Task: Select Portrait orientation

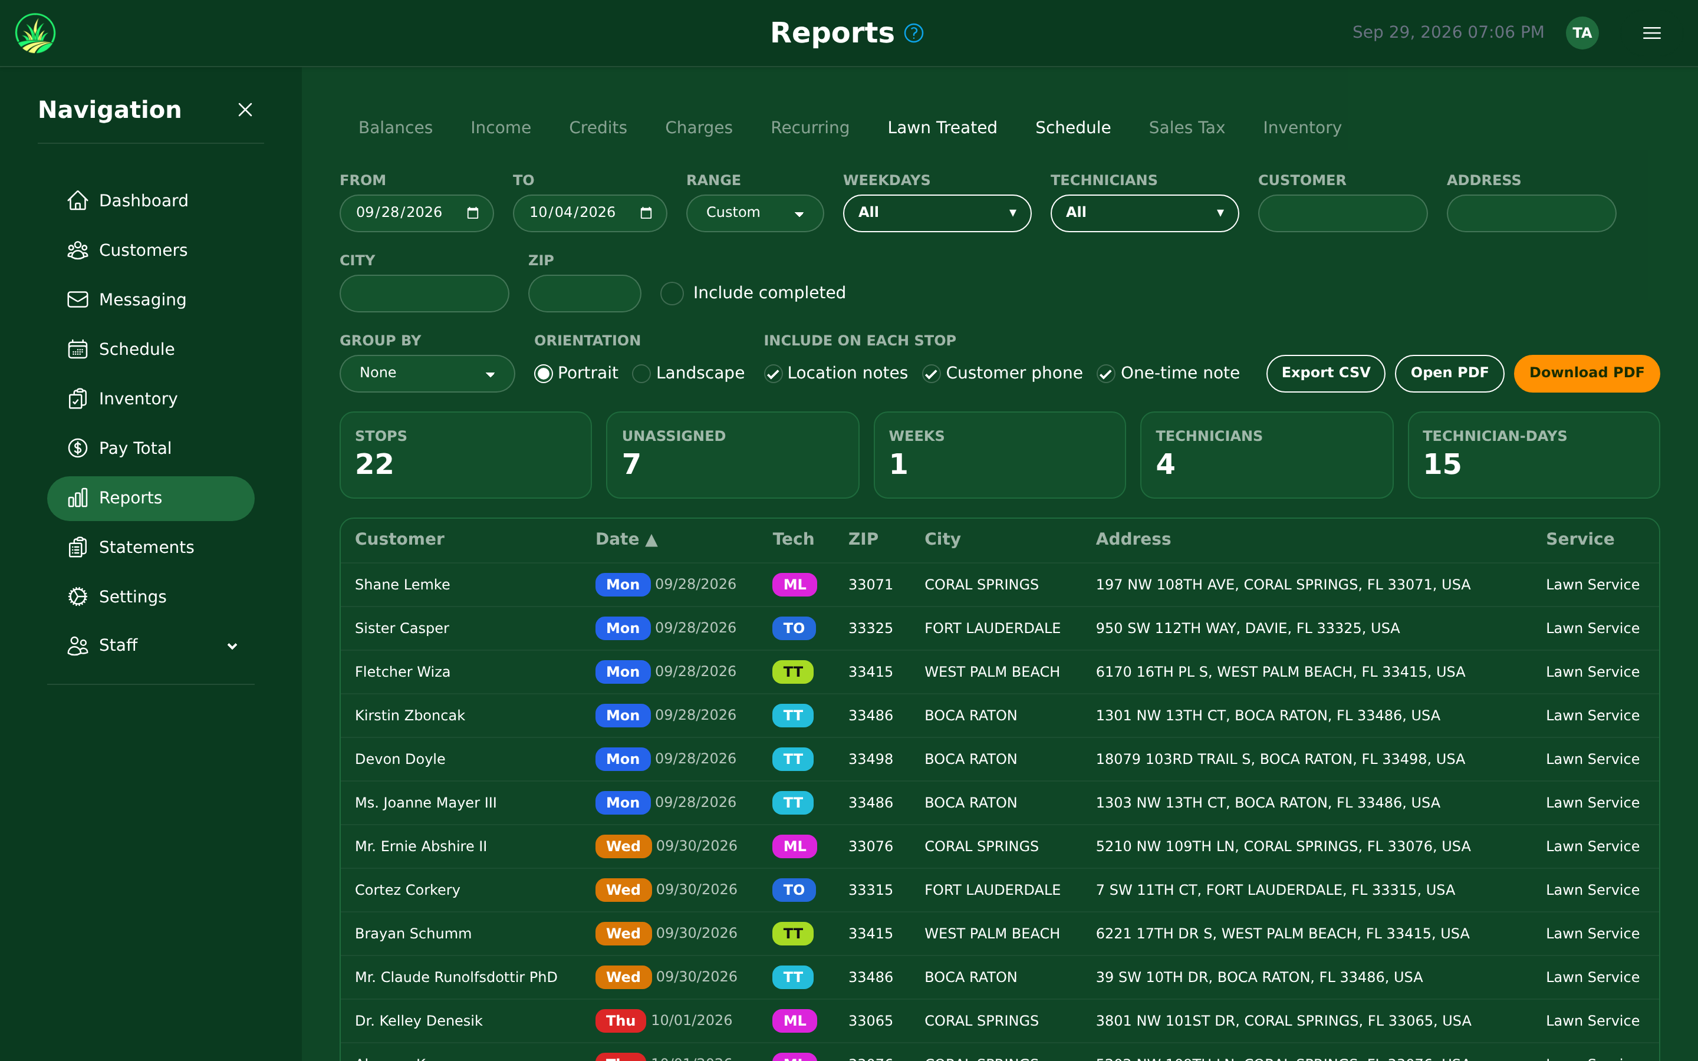Action: 543,373
